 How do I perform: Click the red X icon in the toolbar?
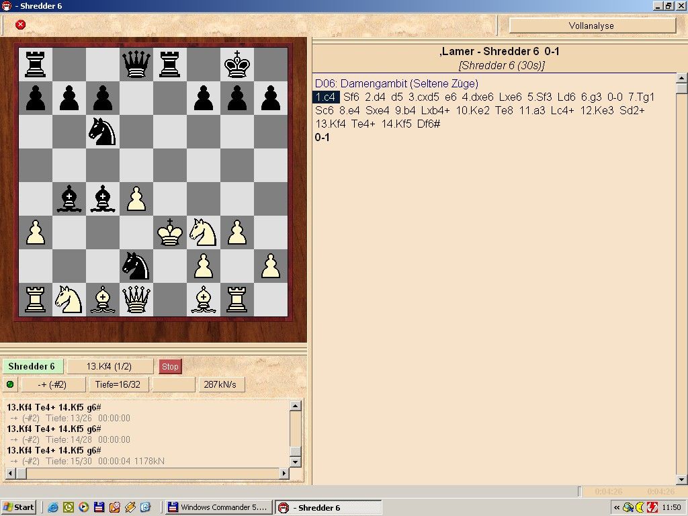pyautogui.click(x=20, y=25)
